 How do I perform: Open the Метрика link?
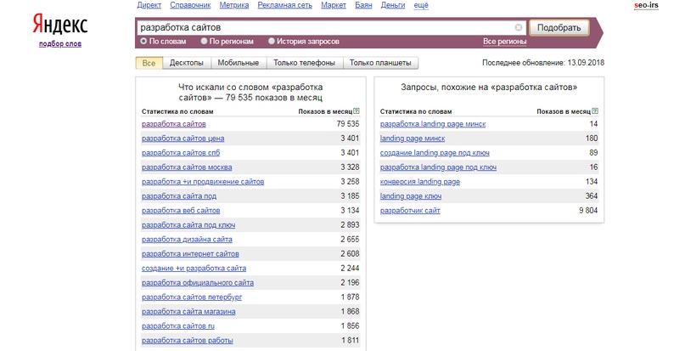(234, 5)
